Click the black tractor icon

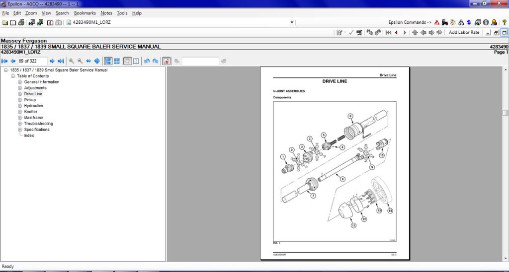coord(445,22)
